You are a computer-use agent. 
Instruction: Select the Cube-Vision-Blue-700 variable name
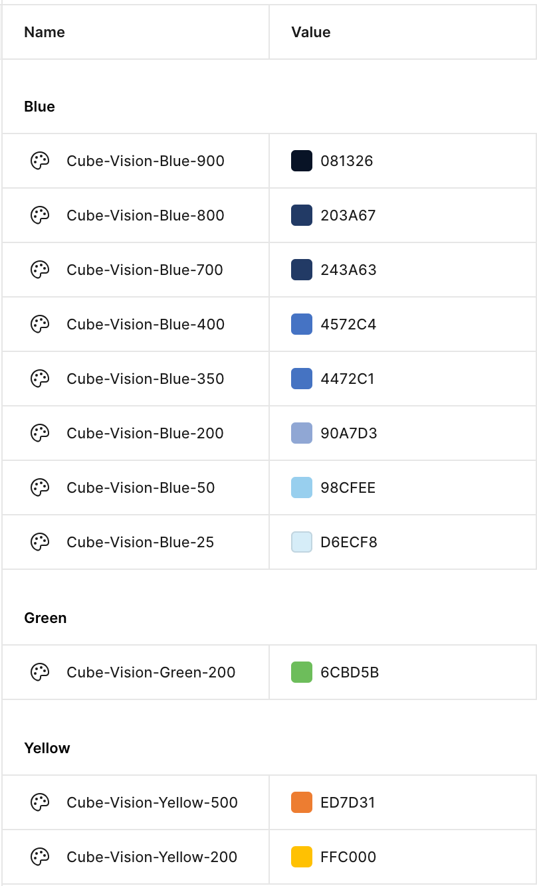pos(145,270)
